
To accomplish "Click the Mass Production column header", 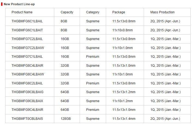I will (x=162, y=12).
